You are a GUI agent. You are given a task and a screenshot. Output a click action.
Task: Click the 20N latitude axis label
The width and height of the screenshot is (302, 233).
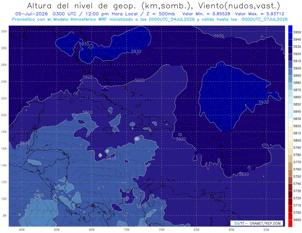[x=4, y=115]
